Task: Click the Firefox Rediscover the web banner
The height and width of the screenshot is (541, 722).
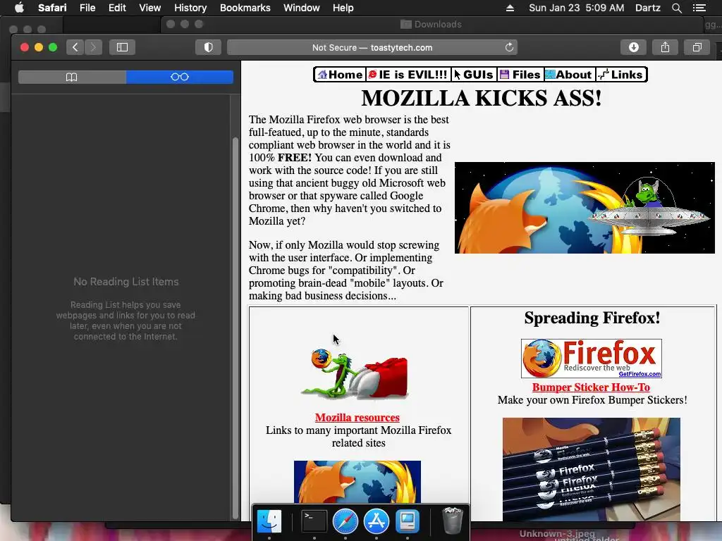Action: 592,359
